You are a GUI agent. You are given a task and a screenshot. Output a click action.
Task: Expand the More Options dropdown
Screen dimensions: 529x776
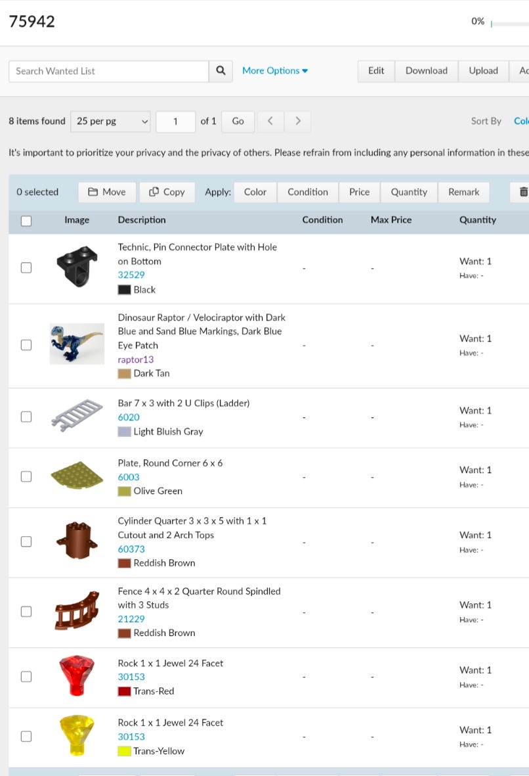275,71
